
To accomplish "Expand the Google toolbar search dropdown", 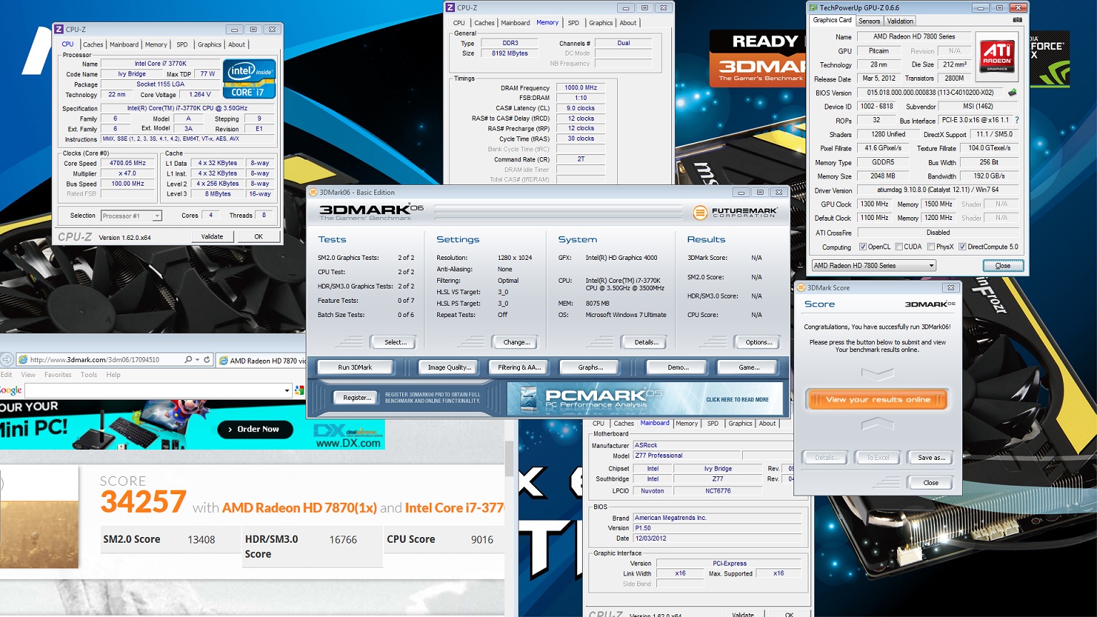I will (287, 390).
